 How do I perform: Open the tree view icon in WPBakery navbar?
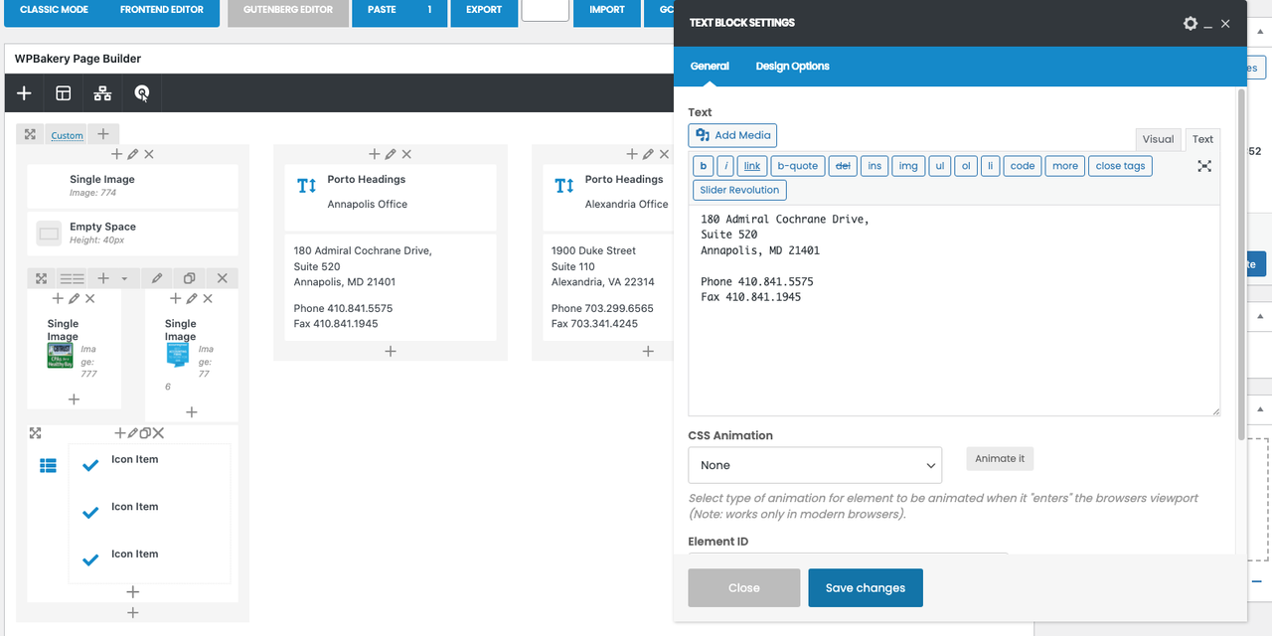point(102,93)
